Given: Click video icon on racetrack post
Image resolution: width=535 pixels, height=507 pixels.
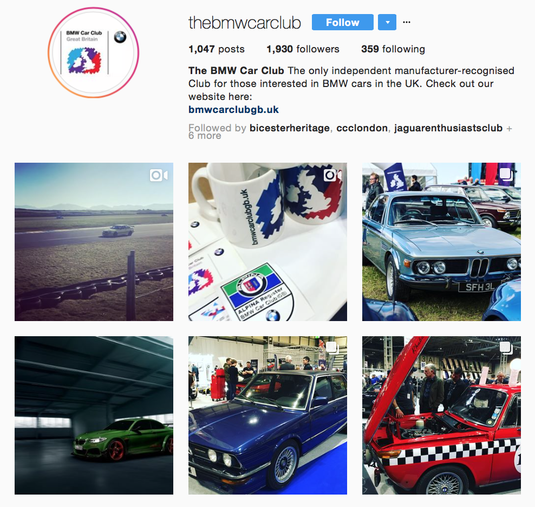Looking at the screenshot, I should point(159,175).
